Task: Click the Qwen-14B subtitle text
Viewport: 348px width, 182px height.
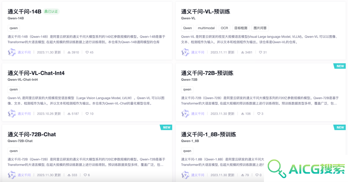Action: tap(16, 18)
